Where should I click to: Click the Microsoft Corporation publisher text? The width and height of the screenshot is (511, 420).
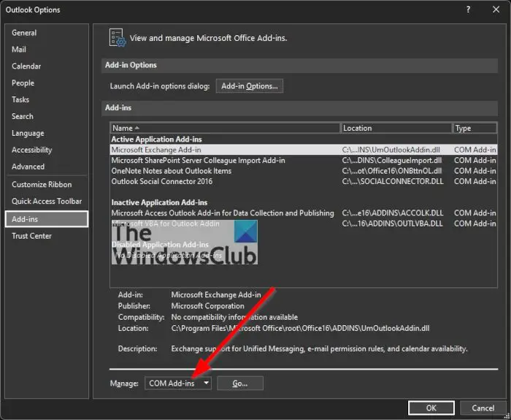click(x=207, y=306)
